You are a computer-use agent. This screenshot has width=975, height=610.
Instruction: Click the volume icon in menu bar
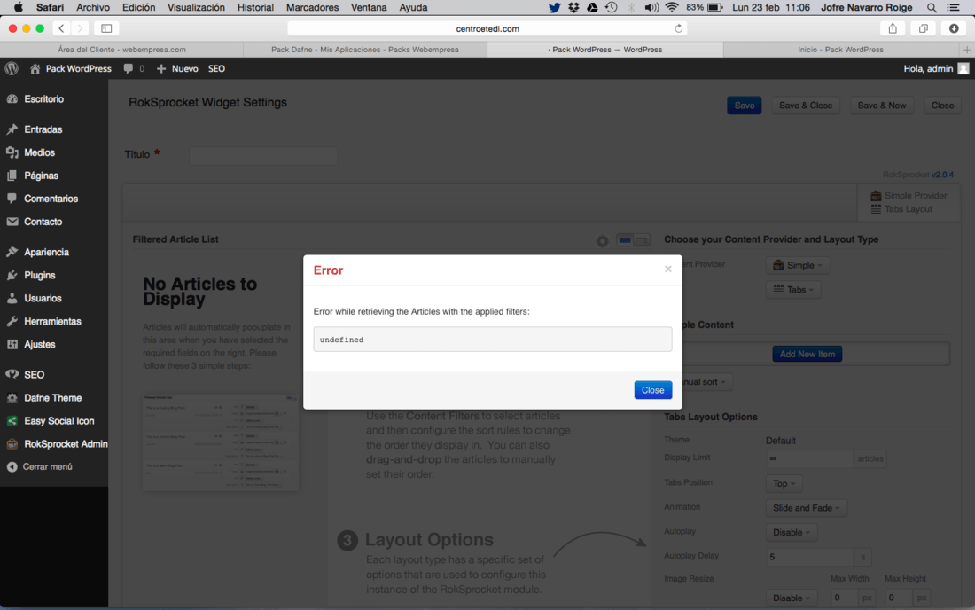(x=651, y=7)
